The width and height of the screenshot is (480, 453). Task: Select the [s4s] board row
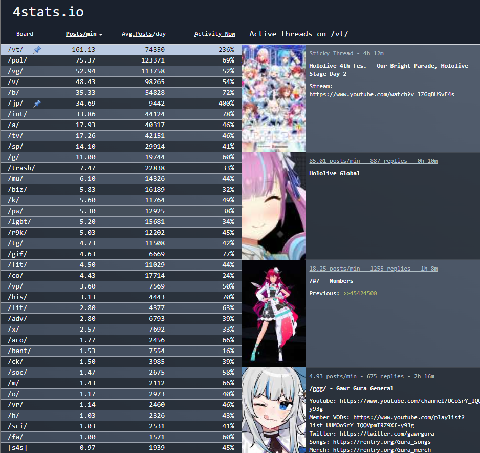click(x=121, y=448)
